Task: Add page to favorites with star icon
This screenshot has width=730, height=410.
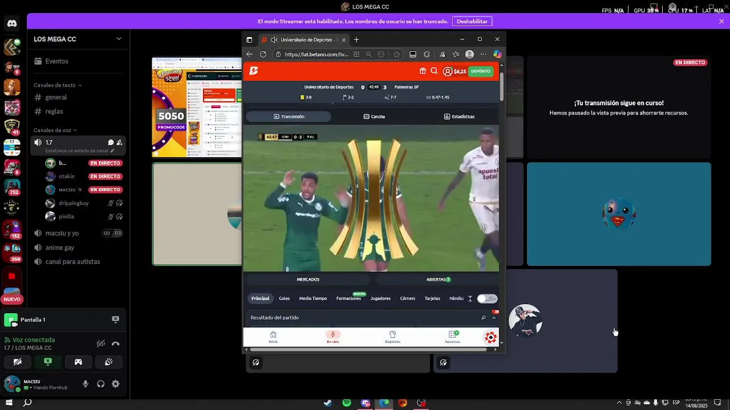Action: pyautogui.click(x=397, y=55)
